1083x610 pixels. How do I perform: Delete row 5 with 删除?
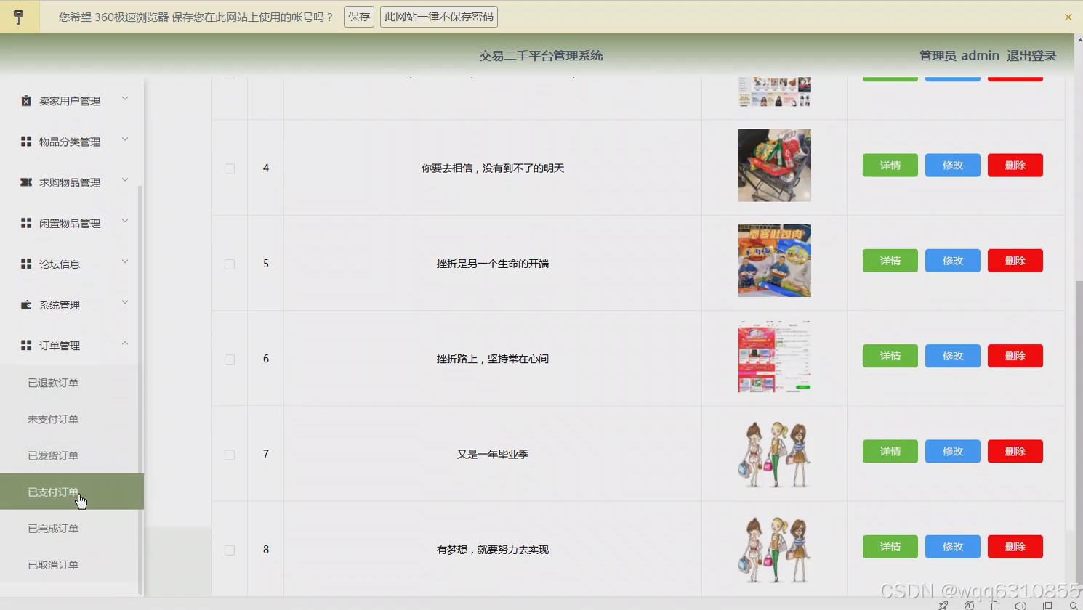click(1015, 261)
